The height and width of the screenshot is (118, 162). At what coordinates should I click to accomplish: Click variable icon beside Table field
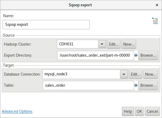click(x=136, y=85)
